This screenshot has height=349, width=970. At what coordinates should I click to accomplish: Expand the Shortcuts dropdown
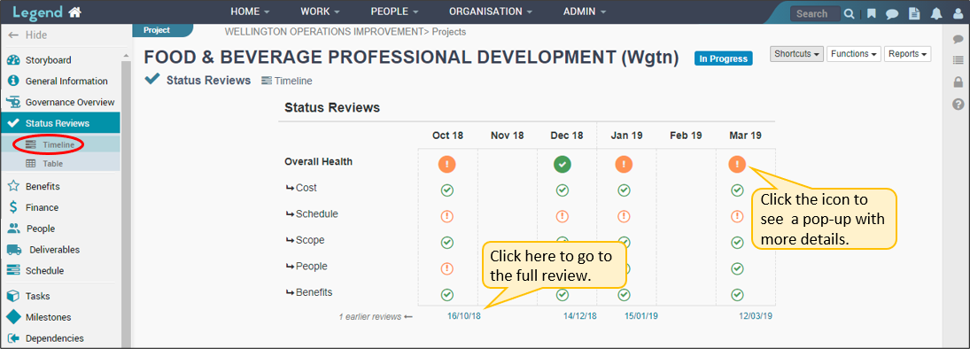[796, 54]
